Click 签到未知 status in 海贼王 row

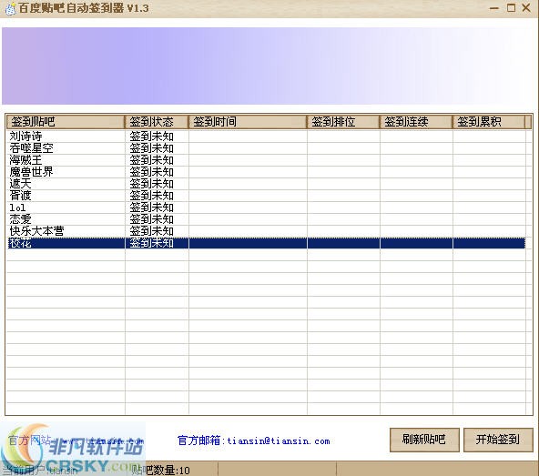(x=151, y=160)
